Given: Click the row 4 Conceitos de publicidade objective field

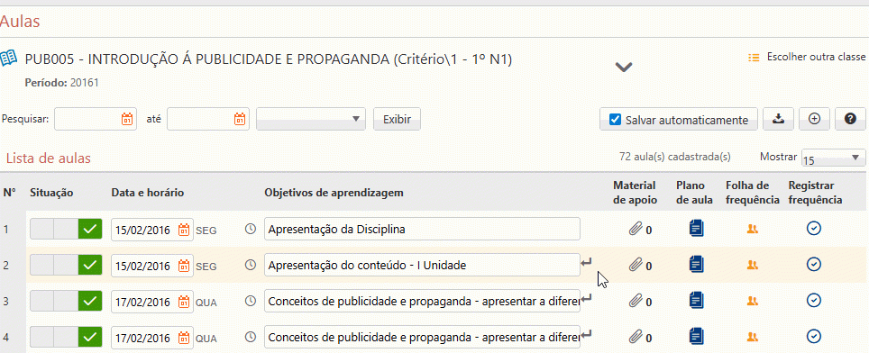Looking at the screenshot, I should (422, 337).
